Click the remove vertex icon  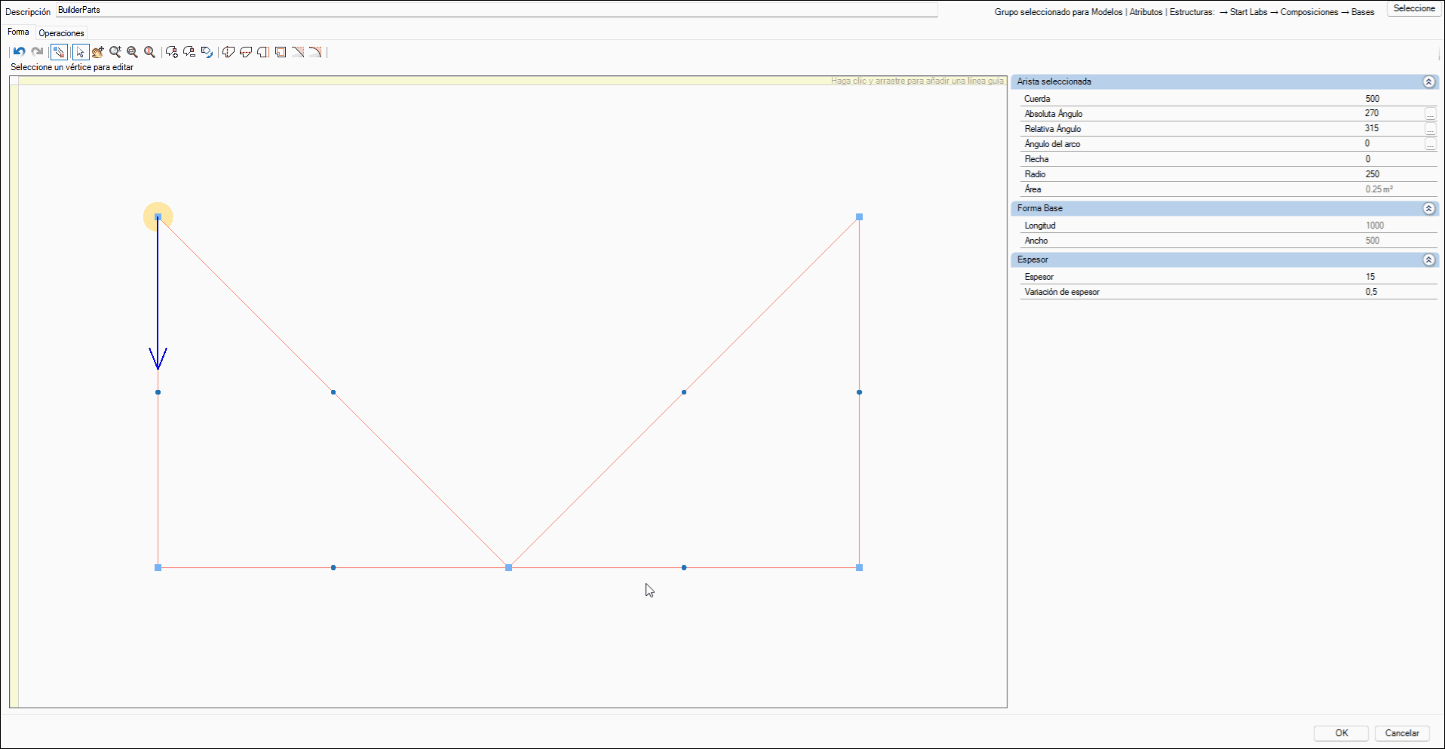tap(189, 52)
